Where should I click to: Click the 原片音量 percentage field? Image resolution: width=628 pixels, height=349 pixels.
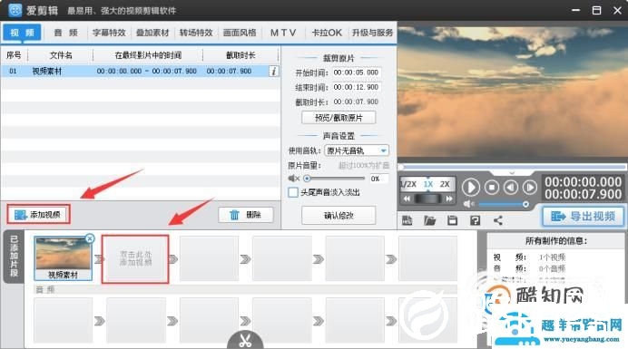point(378,179)
